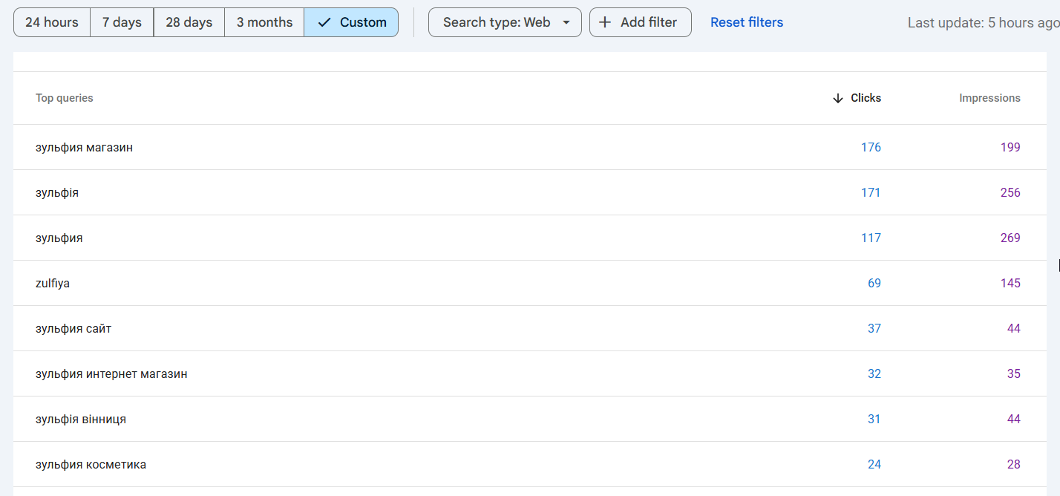Click the 32 clicks value

tap(874, 373)
